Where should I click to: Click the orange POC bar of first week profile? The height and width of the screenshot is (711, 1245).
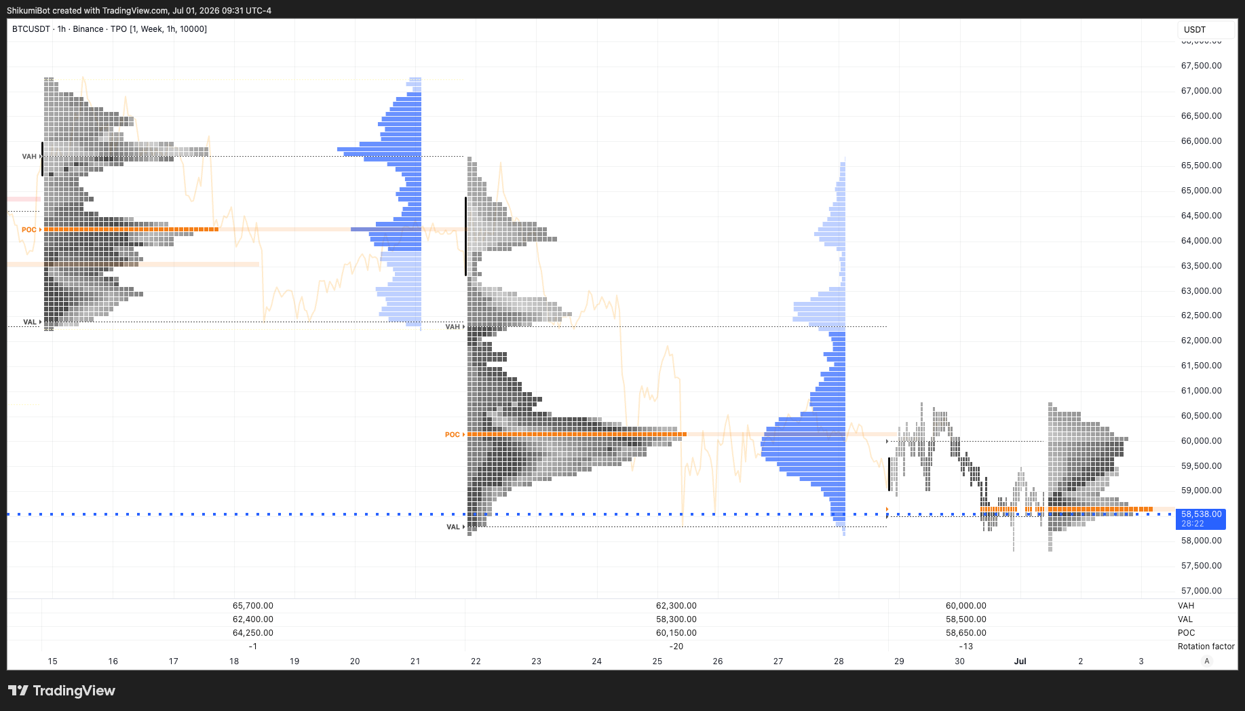pos(131,230)
